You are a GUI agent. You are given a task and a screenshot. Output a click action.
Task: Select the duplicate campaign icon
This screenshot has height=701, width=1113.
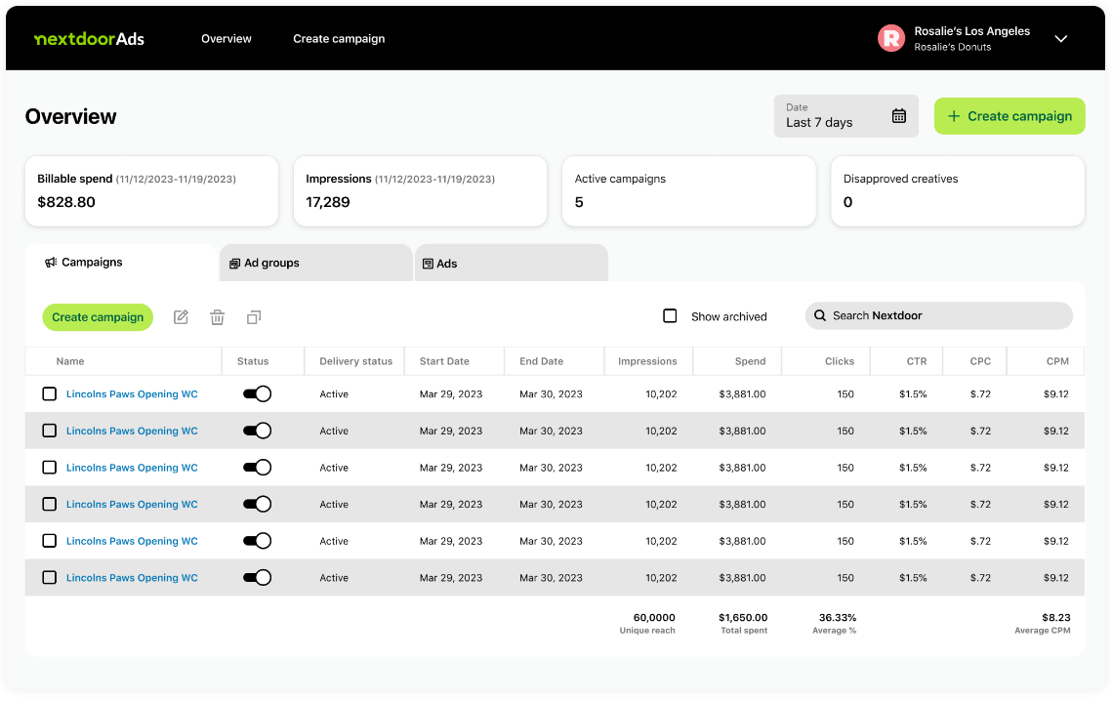pyautogui.click(x=254, y=317)
